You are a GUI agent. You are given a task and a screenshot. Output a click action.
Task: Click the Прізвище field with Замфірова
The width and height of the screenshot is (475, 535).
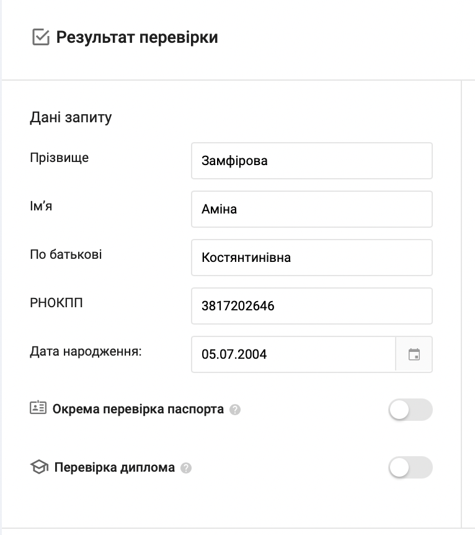311,161
